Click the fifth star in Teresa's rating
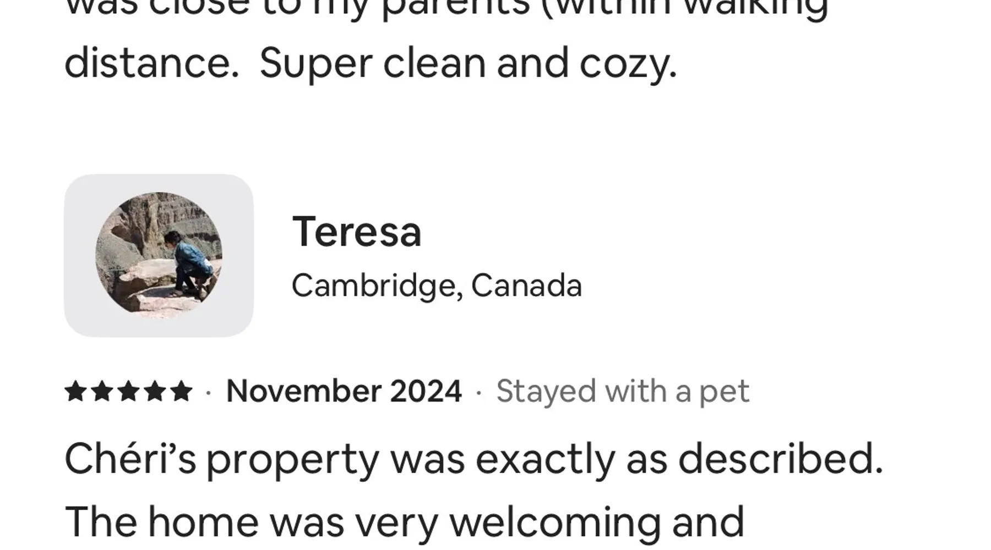 181,392
